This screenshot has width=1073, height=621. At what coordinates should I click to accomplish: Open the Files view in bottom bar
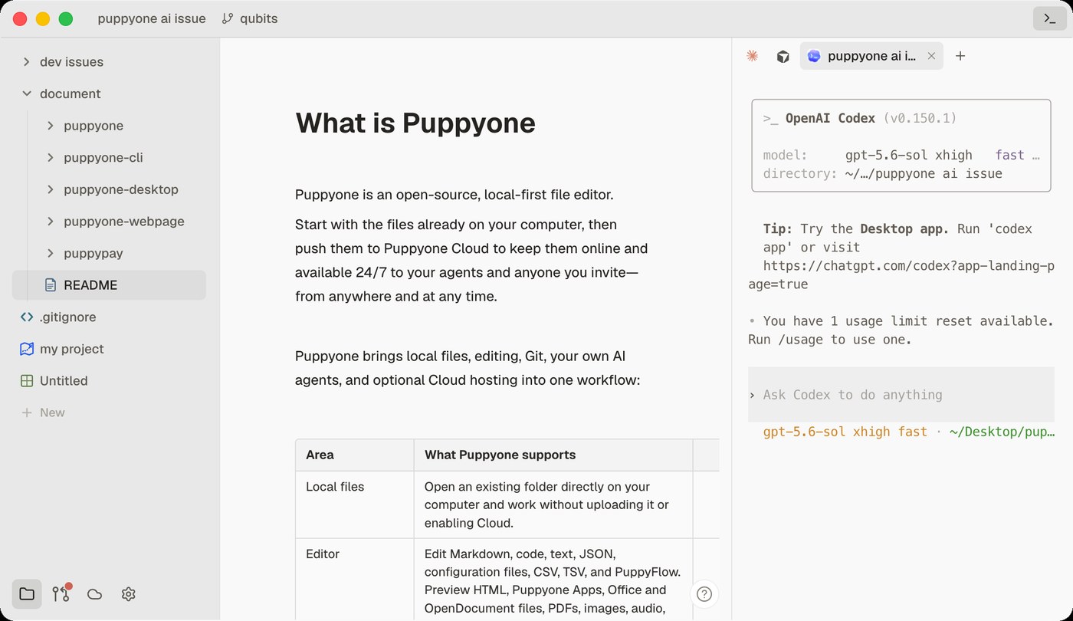click(27, 594)
